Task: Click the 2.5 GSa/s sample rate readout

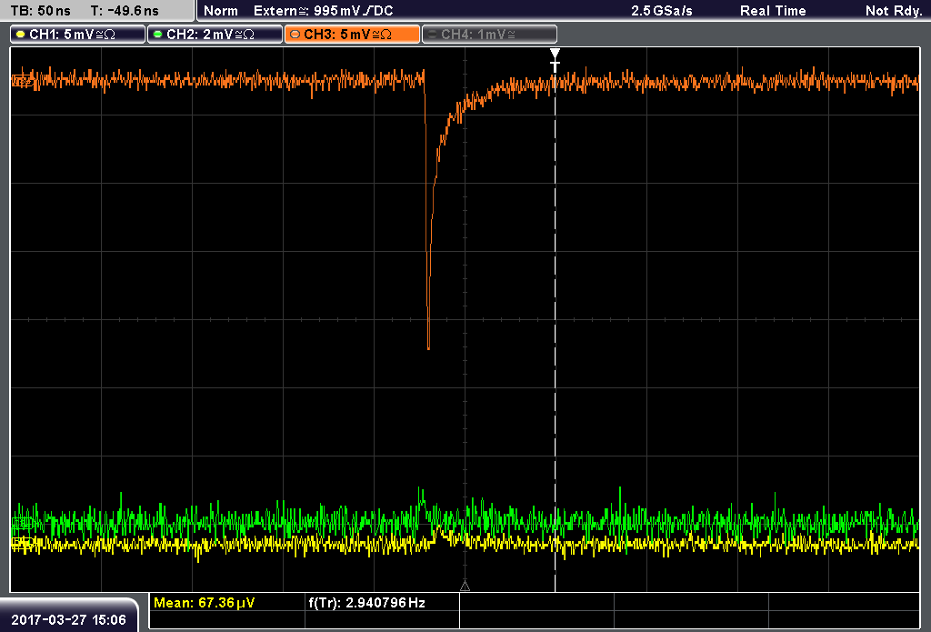Action: (662, 11)
